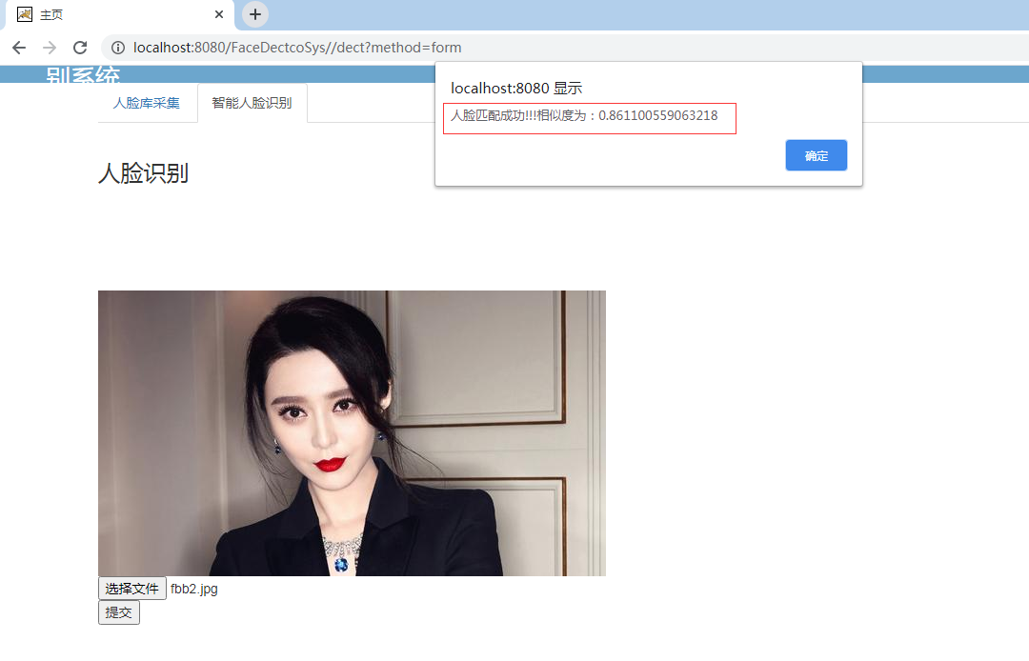Select the 主页 browser tab
Screen dimensions: 1029x661
[x=120, y=14]
